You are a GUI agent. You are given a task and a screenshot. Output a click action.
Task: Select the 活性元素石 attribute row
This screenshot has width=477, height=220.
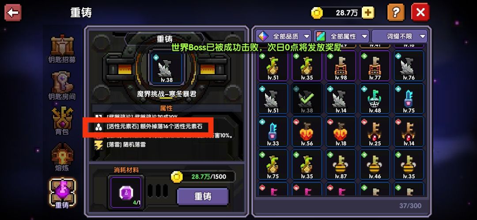pyautogui.click(x=148, y=127)
